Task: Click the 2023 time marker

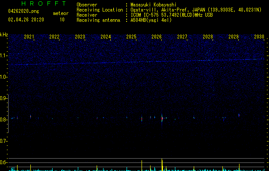Action: pos(80,37)
